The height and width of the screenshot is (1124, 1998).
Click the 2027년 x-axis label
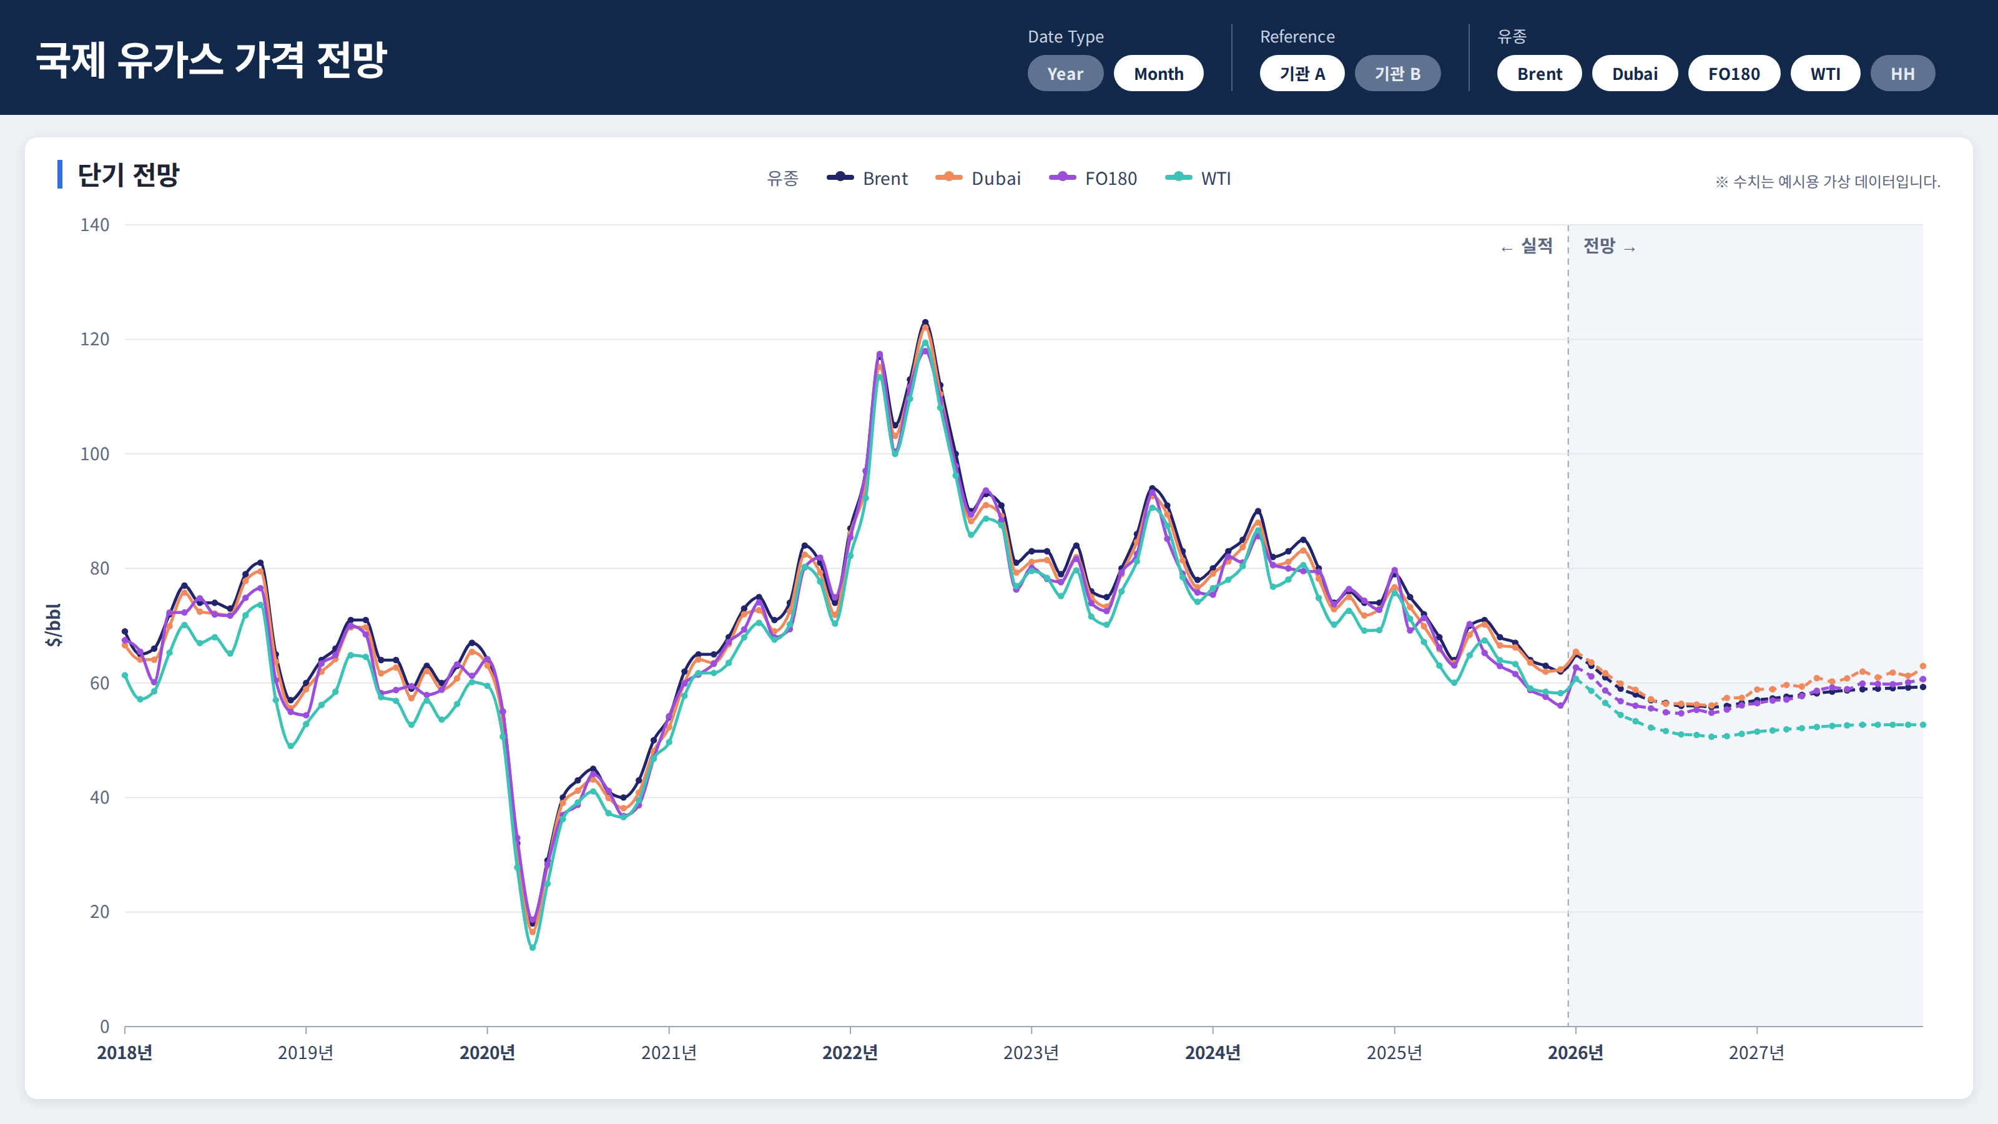[x=1757, y=1053]
